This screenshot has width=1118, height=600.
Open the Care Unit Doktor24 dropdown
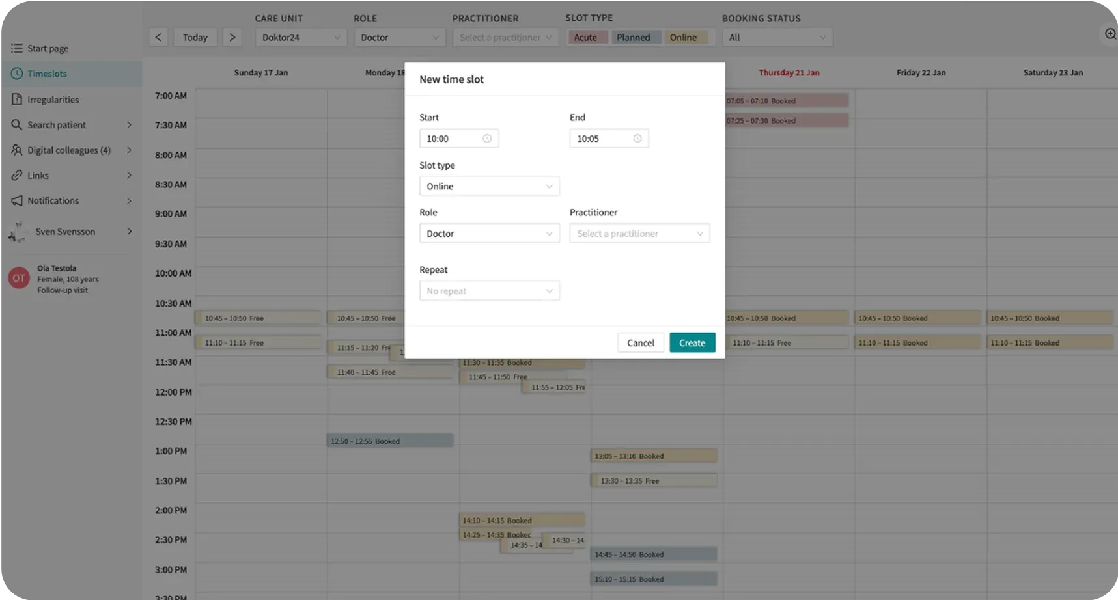pos(301,38)
